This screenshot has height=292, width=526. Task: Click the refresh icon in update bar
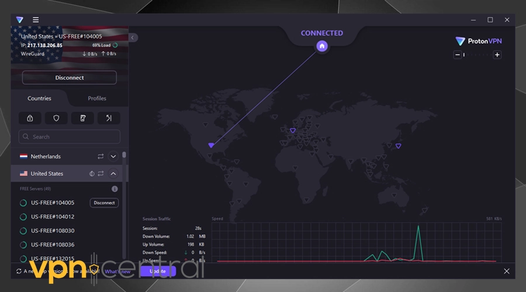[x=19, y=271]
